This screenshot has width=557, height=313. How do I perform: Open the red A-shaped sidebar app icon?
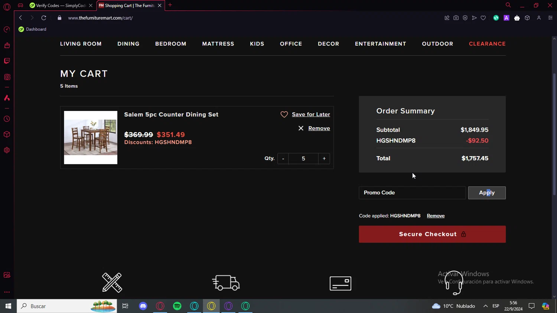pyautogui.click(x=7, y=98)
